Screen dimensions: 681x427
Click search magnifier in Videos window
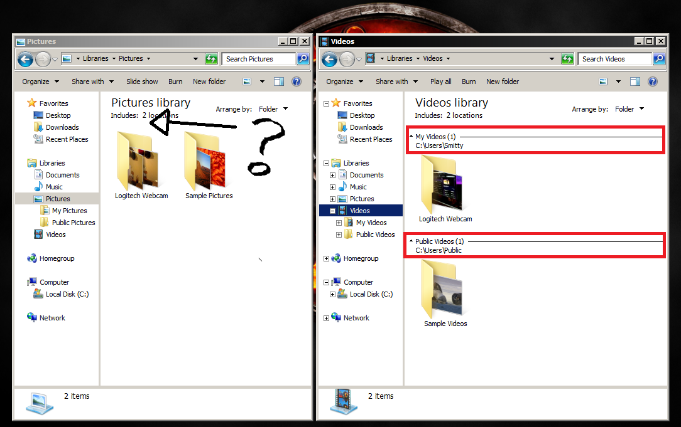click(x=659, y=58)
